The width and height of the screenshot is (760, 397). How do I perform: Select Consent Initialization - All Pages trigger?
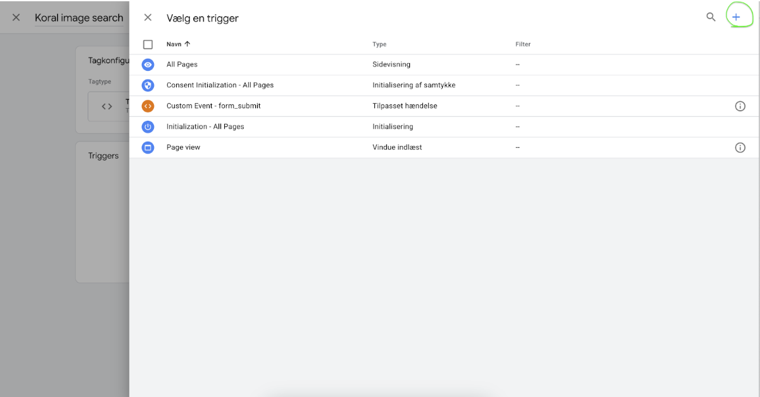220,85
